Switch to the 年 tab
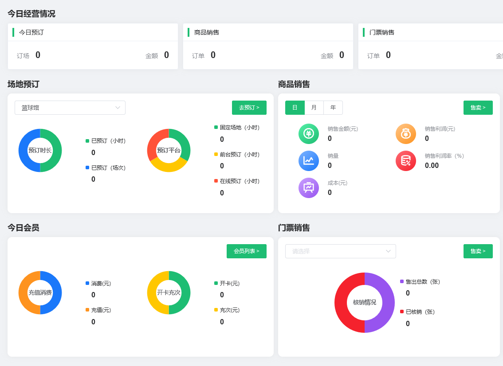The height and width of the screenshot is (366, 503). click(x=333, y=107)
